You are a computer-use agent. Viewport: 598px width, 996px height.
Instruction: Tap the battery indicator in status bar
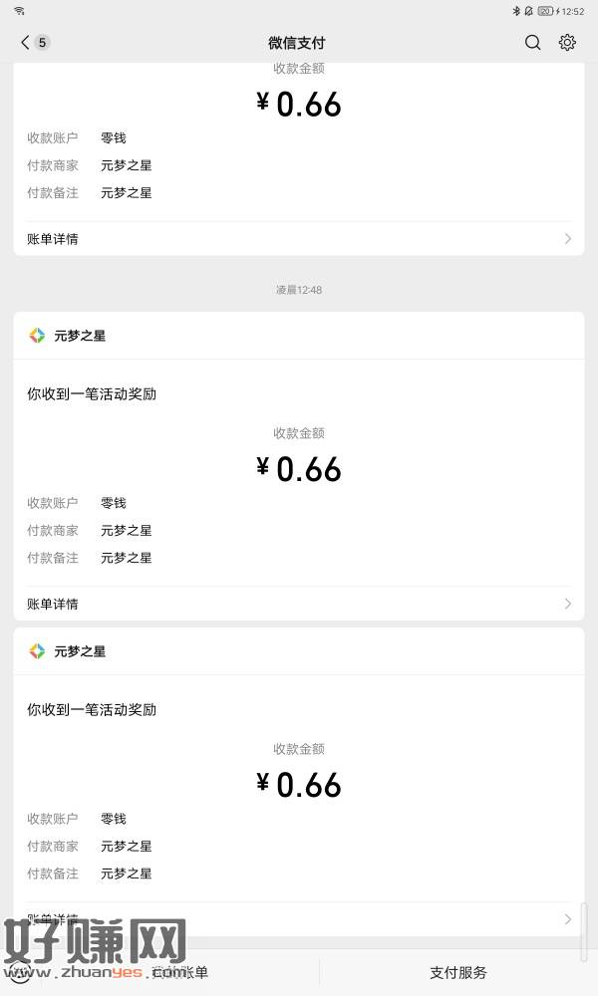(x=545, y=11)
